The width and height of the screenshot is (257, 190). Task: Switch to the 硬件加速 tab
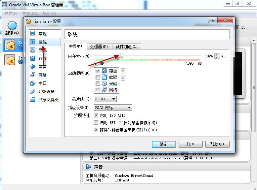click(x=127, y=47)
